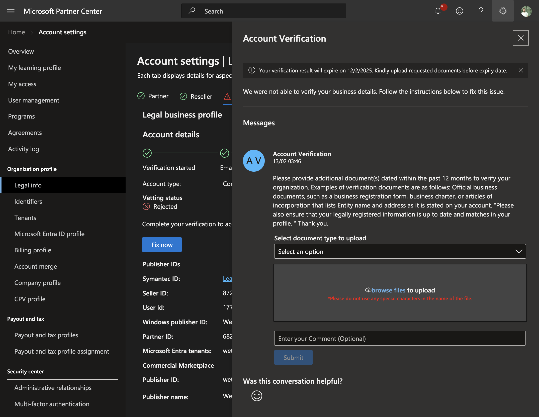Open the help question mark
The width and height of the screenshot is (539, 417).
481,11
